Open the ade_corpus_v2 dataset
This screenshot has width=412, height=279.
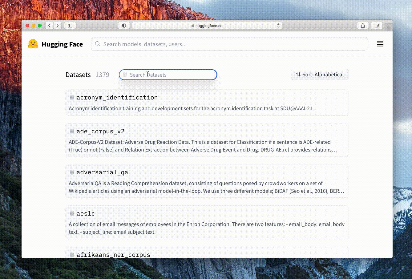click(x=101, y=131)
